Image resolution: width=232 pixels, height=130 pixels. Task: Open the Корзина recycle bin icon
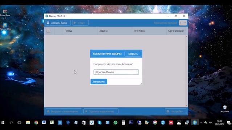tap(225, 109)
